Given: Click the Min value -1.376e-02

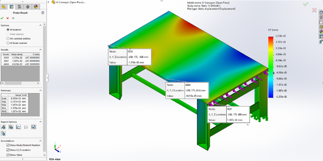Looking at the screenshot, I should [16, 108].
